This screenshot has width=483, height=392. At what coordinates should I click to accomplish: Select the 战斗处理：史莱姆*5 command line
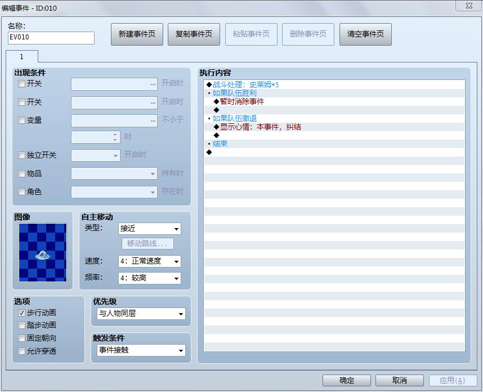(334, 84)
